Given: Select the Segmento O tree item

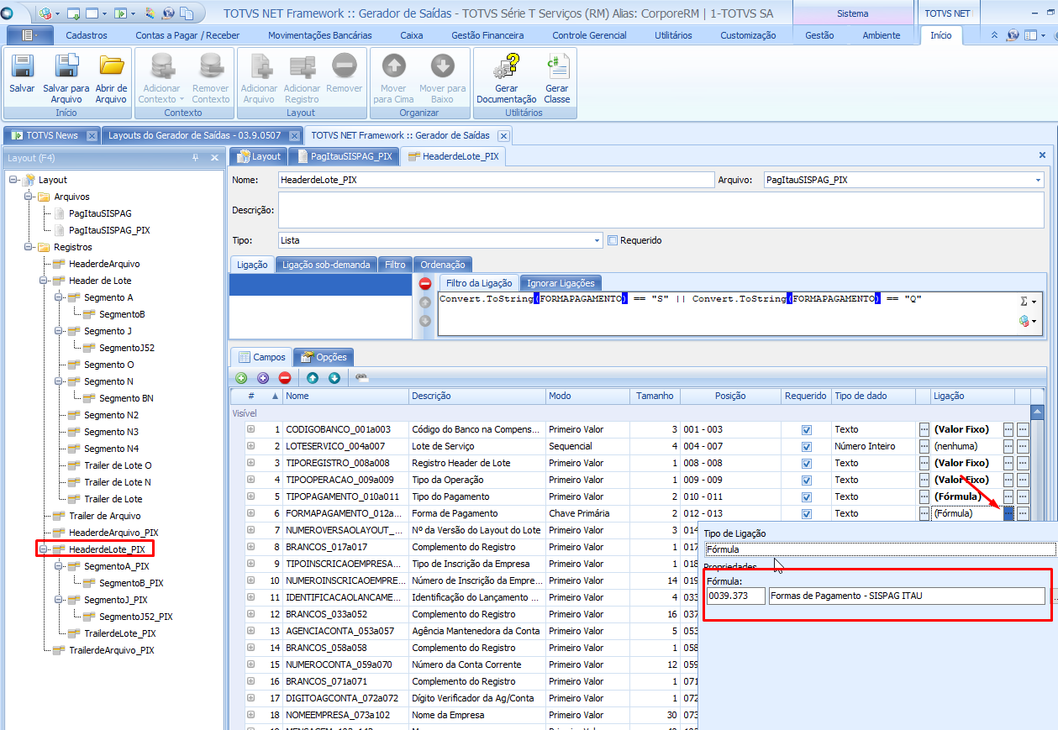Looking at the screenshot, I should click(x=108, y=365).
